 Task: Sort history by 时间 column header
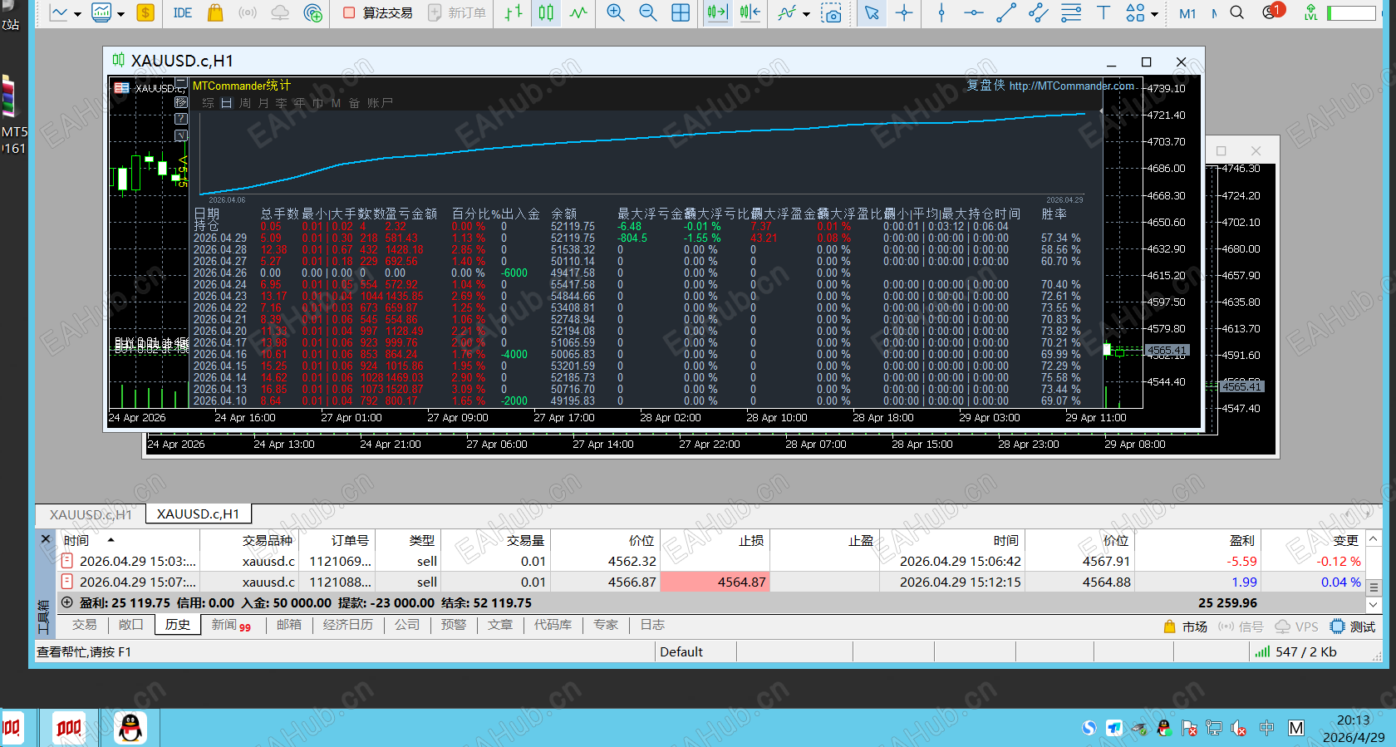click(x=76, y=540)
